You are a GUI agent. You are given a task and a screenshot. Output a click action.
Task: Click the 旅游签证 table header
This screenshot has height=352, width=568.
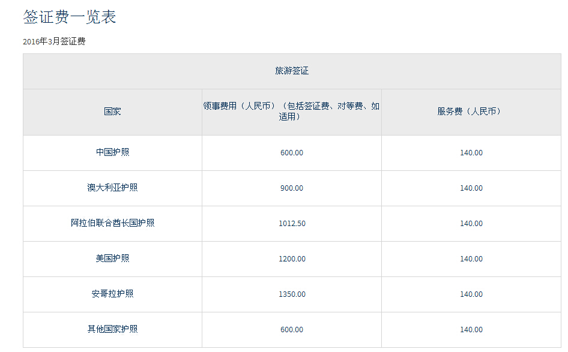point(292,71)
